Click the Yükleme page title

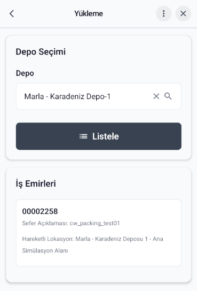pos(89,13)
